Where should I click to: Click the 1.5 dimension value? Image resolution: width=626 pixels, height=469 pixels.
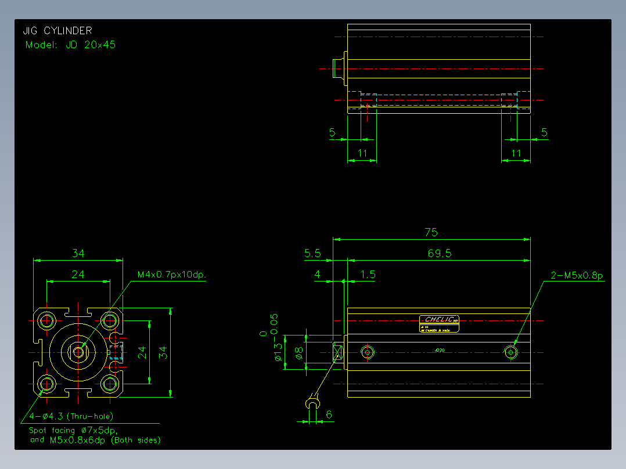[x=368, y=275]
